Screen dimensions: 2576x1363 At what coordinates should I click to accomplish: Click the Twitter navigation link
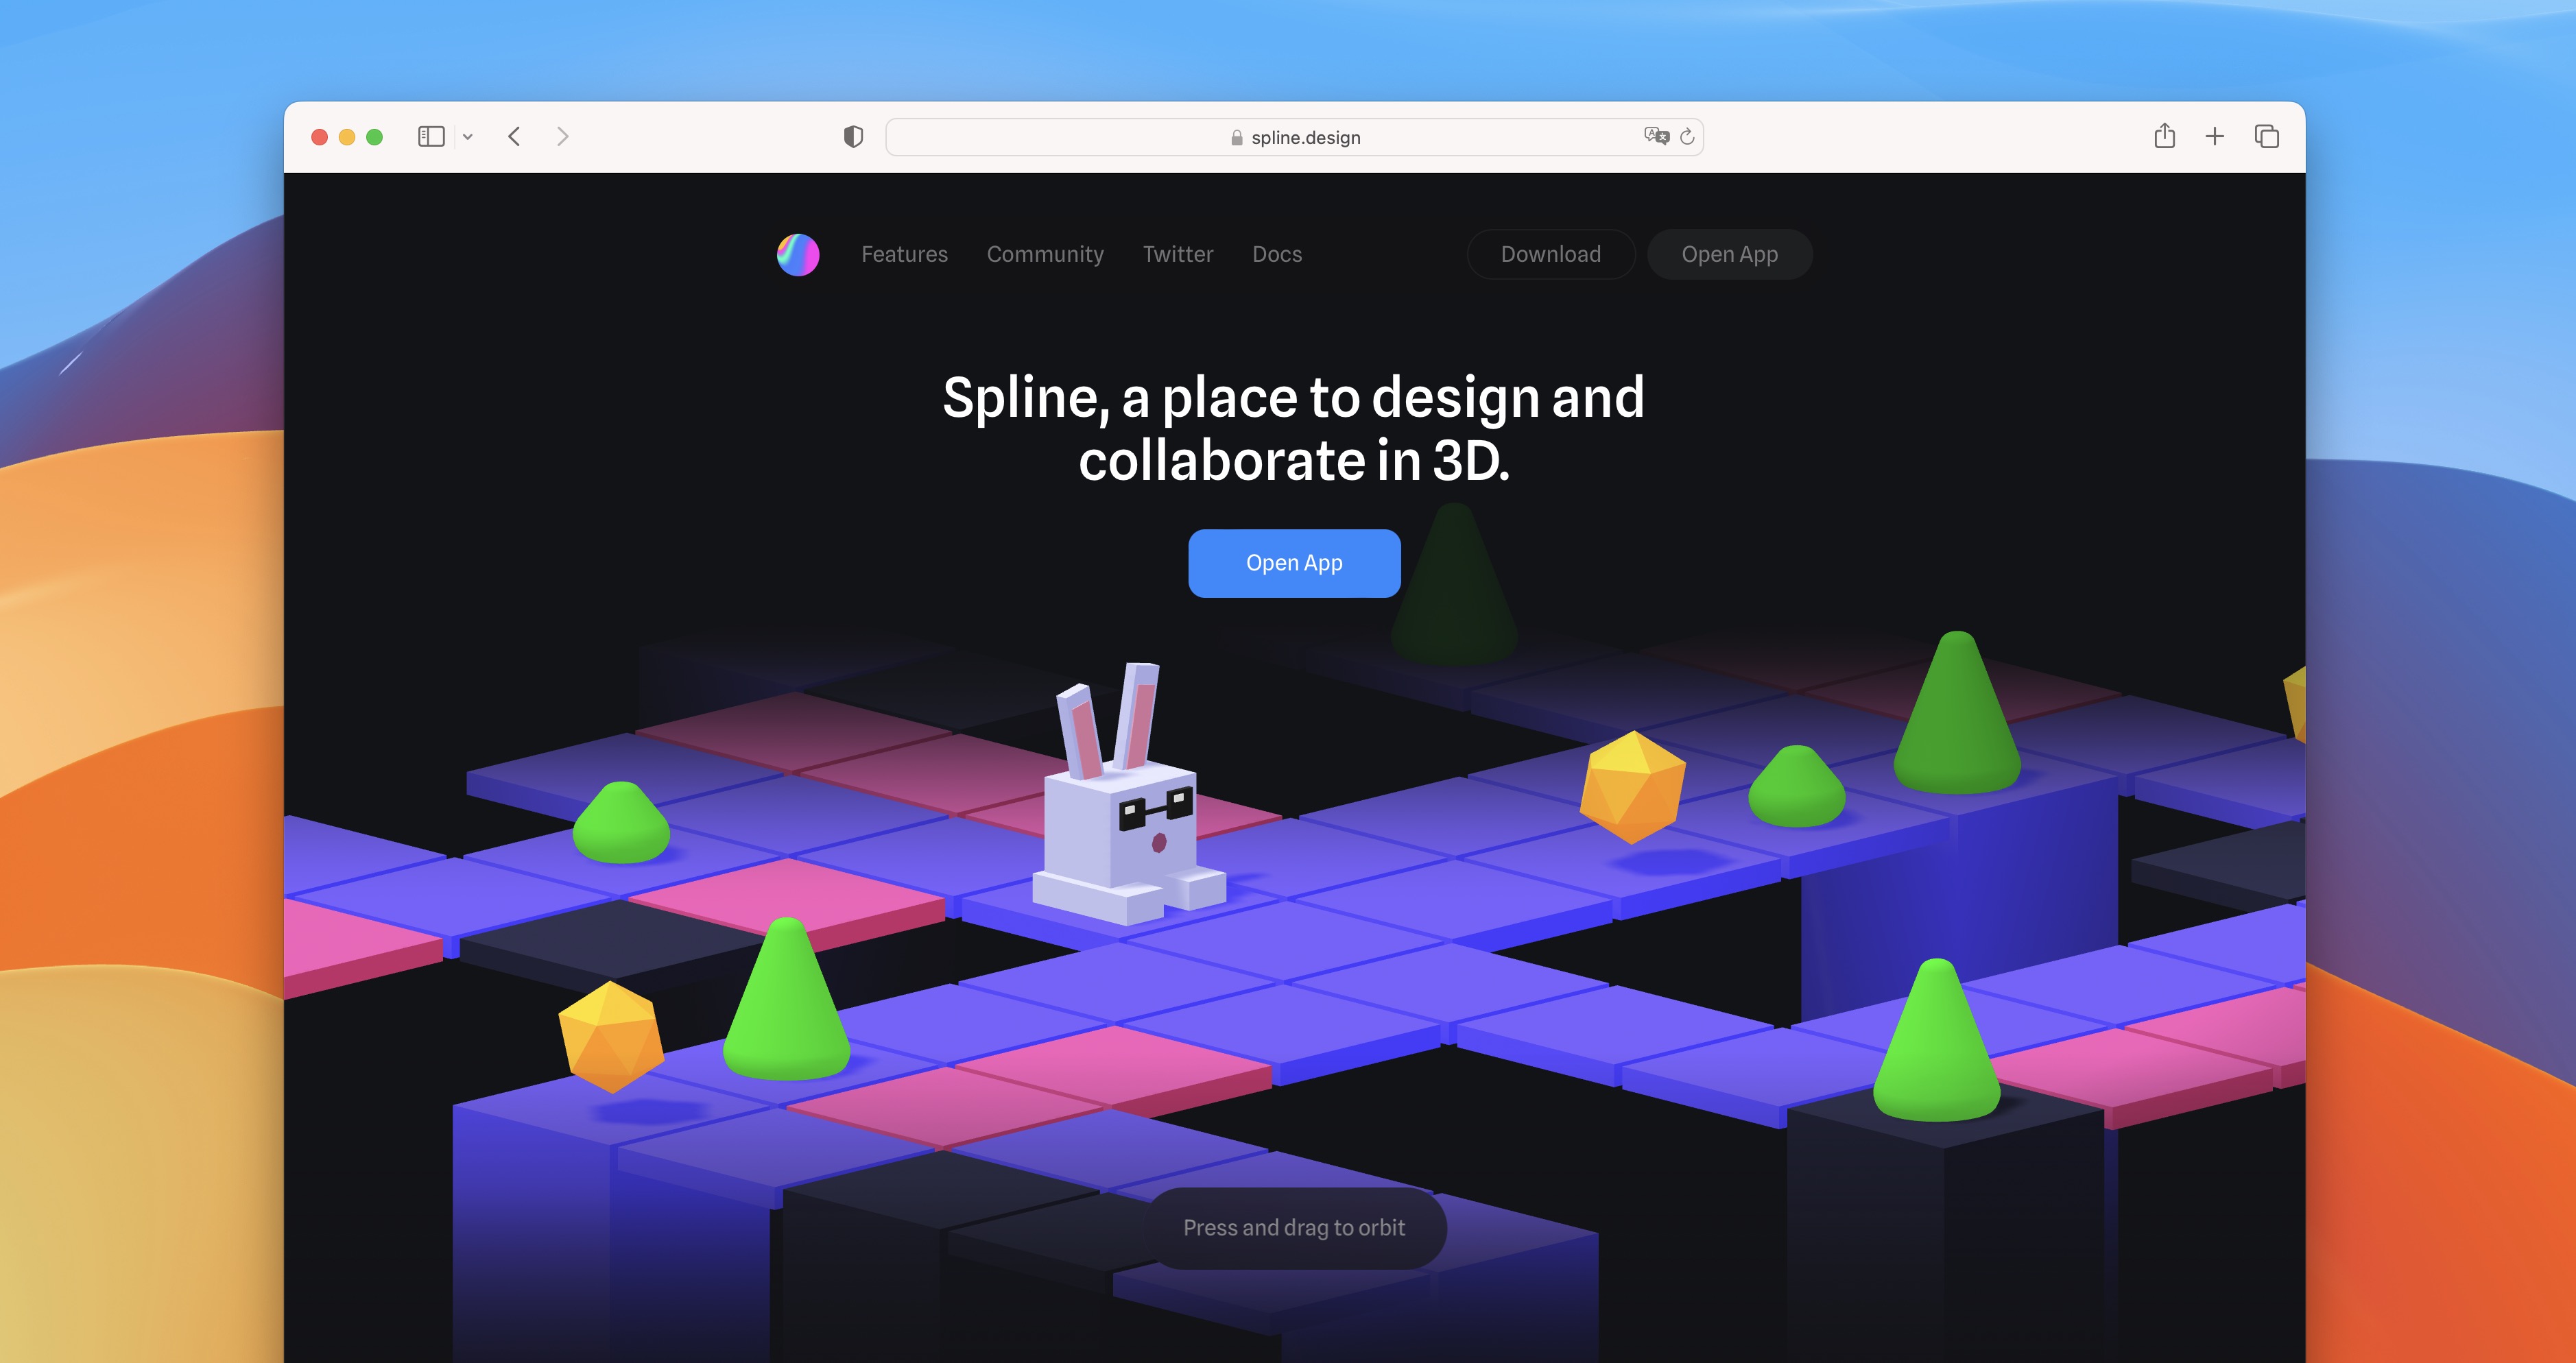(1179, 254)
